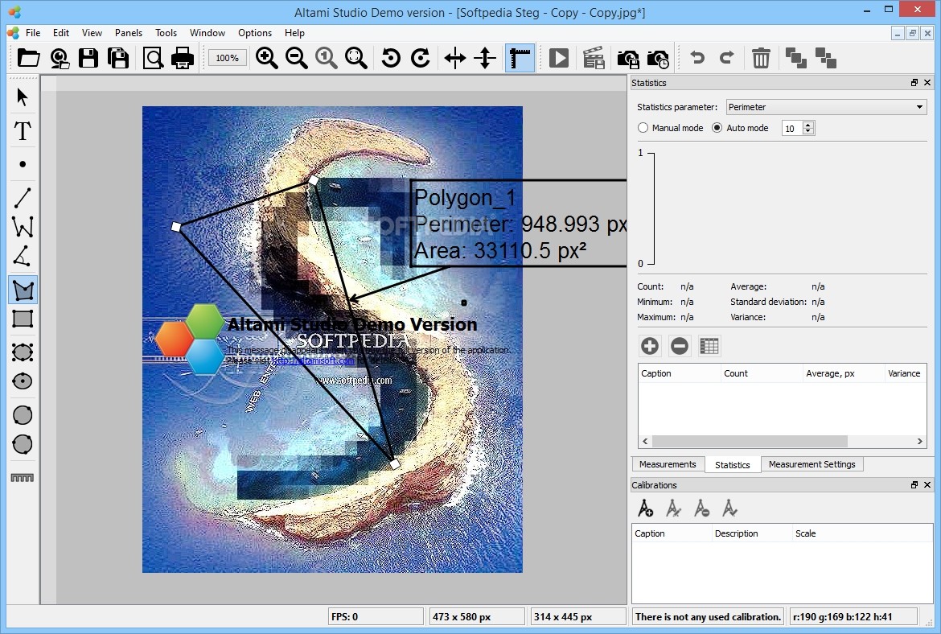
Task: Select the Polygon tool
Action: tap(23, 290)
